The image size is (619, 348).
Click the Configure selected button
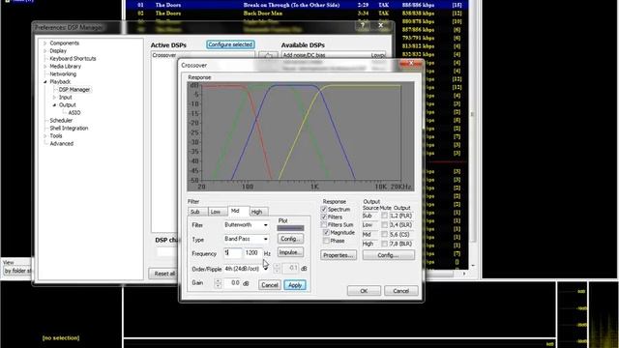230,44
